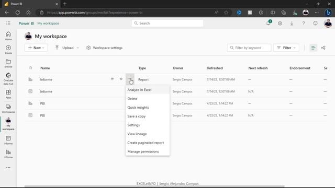The height and width of the screenshot is (188, 335).
Task: Click browser back arrow
Action: [7, 13]
